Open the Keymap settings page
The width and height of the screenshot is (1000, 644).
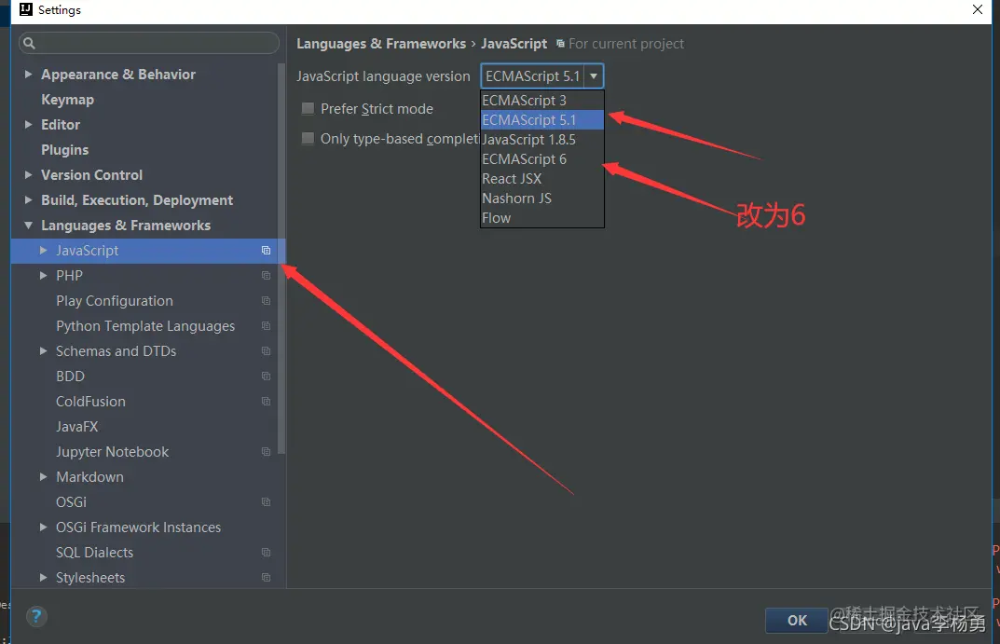pos(68,100)
